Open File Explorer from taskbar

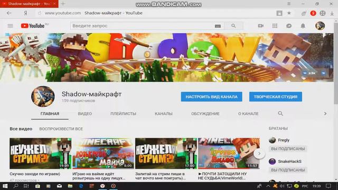click(x=70, y=186)
